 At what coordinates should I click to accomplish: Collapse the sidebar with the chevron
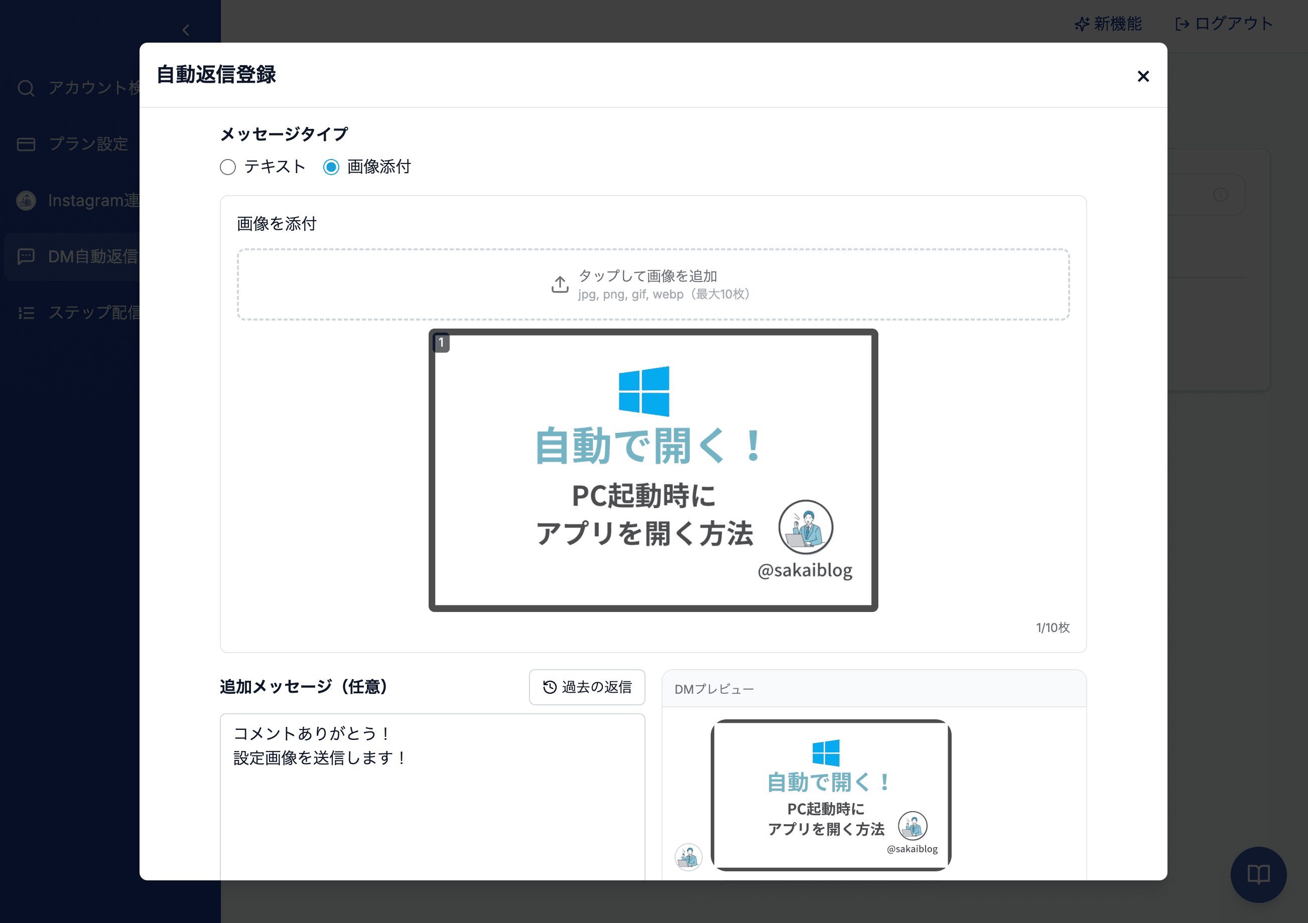186,30
